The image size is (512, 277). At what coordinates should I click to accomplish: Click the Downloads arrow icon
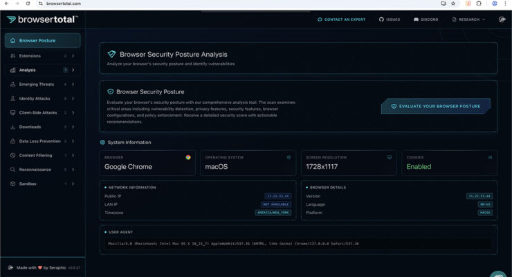coord(12,127)
